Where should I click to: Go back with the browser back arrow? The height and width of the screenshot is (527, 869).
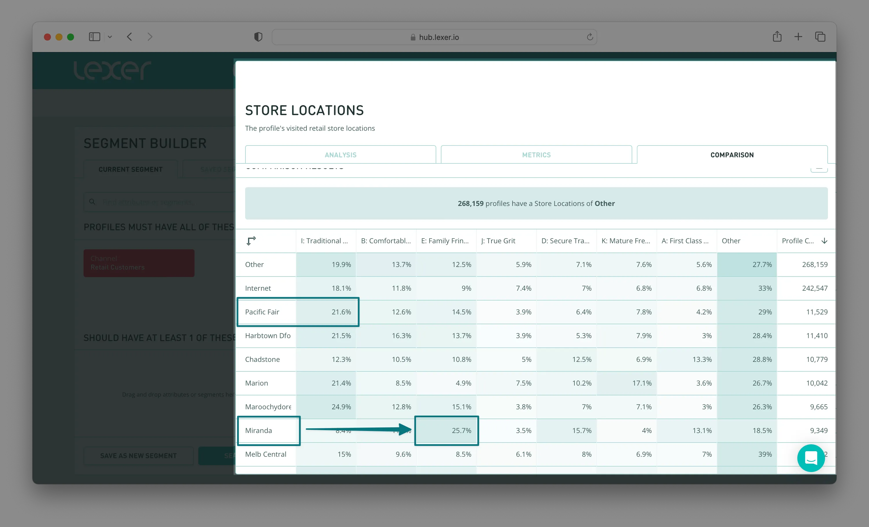click(x=130, y=37)
